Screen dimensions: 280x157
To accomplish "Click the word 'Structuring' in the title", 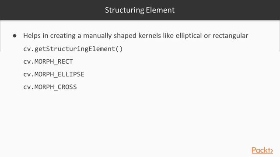I will point(124,10).
